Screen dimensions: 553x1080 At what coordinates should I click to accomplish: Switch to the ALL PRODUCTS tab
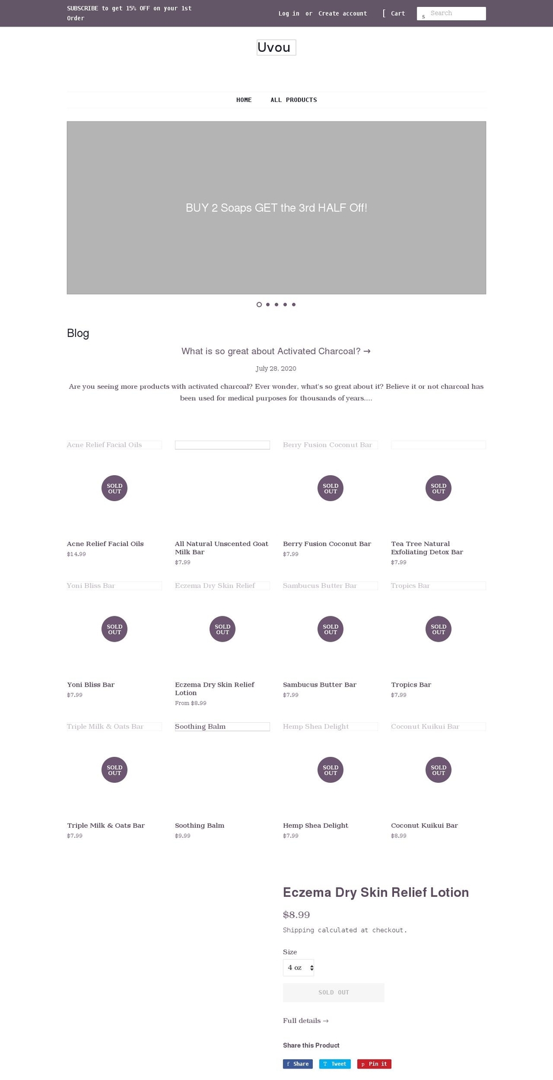coord(294,100)
